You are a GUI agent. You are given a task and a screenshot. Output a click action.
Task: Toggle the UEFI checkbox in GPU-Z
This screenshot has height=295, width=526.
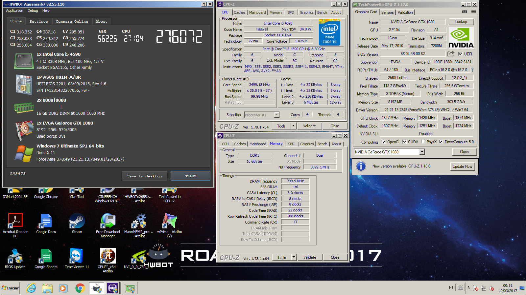click(460, 54)
